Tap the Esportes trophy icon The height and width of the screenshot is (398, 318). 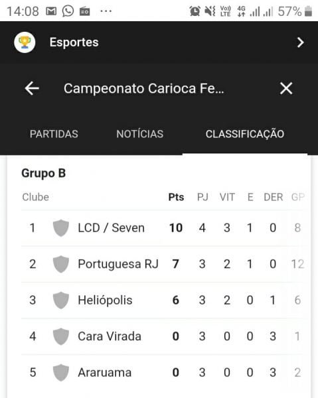point(25,42)
